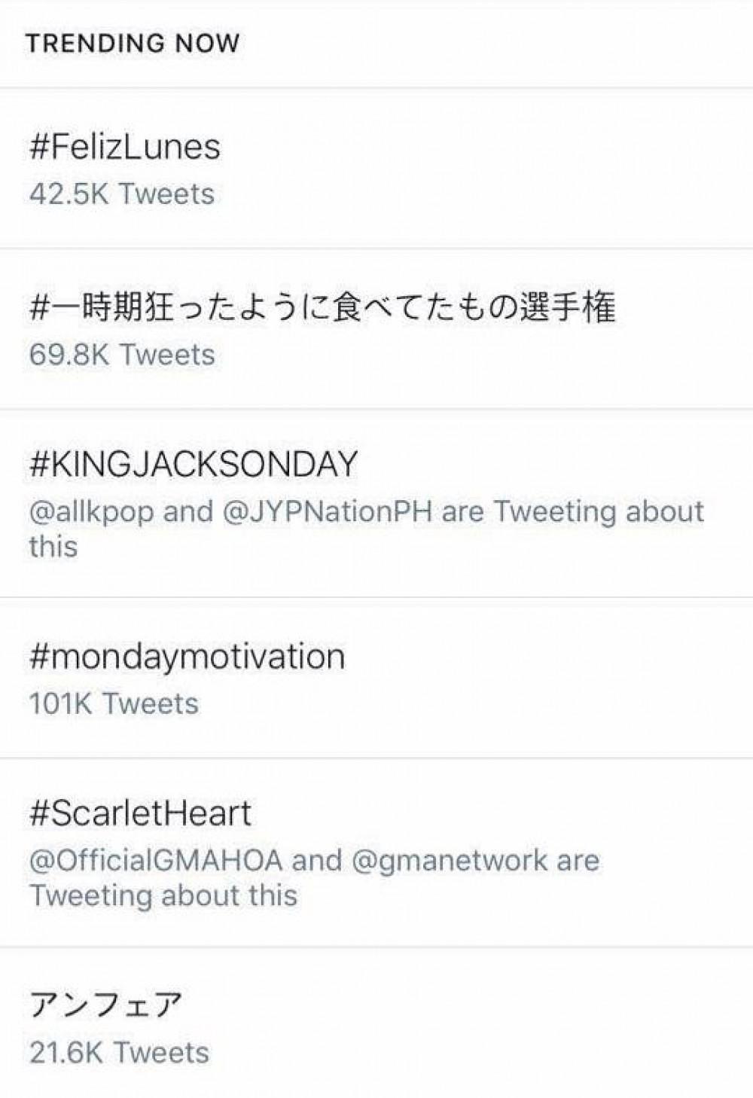Open the #ScarletHeart trending topic
The image size is (753, 1098).
[140, 814]
